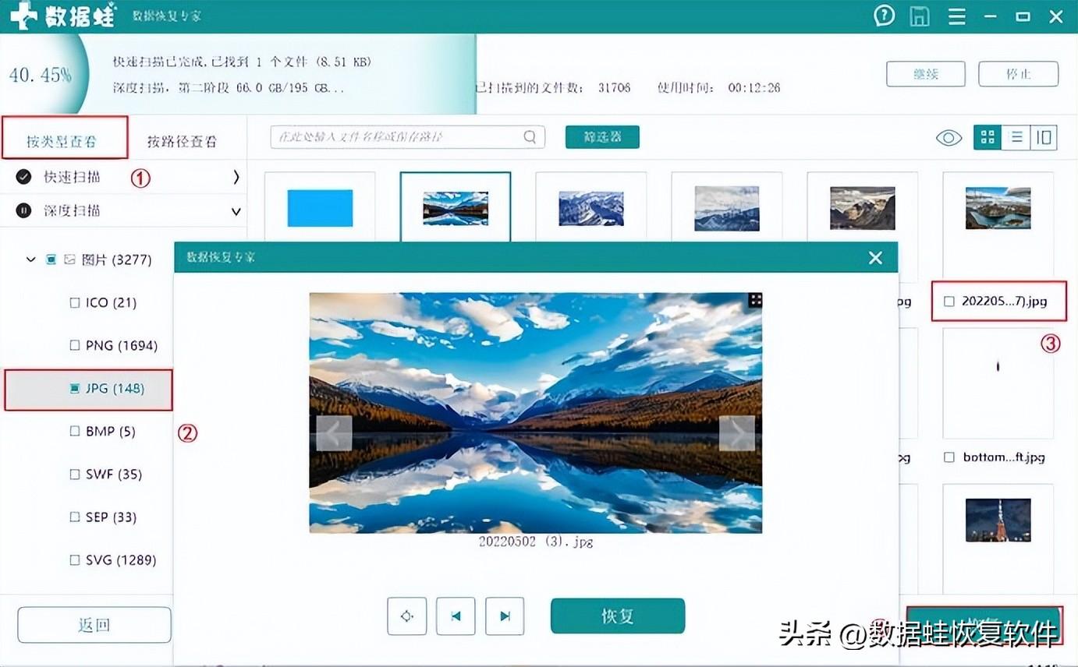This screenshot has width=1078, height=667.
Task: Expand the 快速扫描 arrow
Action: tap(236, 177)
